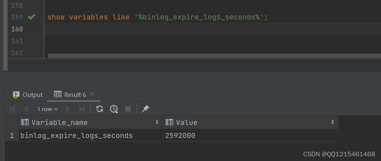Click the Variable_name sort arrows
Viewport: 381px width, 161px height.
click(x=157, y=122)
